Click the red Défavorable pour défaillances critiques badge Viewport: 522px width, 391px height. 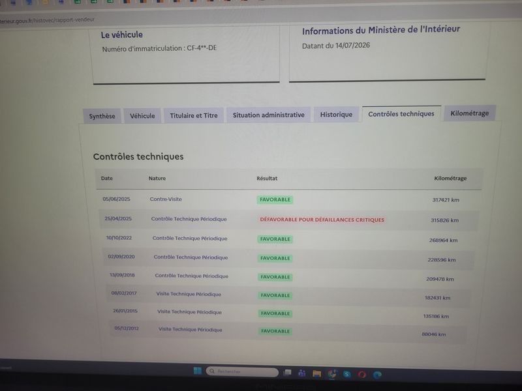[x=322, y=220]
